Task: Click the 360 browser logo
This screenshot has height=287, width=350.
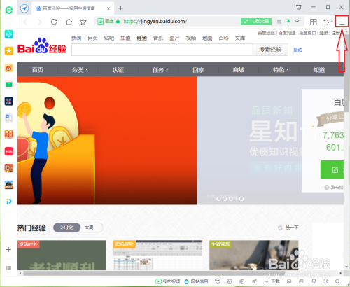Action: pos(9,10)
